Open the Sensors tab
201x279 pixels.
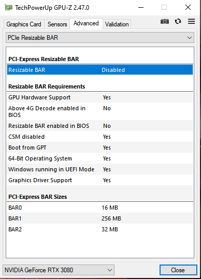point(57,24)
